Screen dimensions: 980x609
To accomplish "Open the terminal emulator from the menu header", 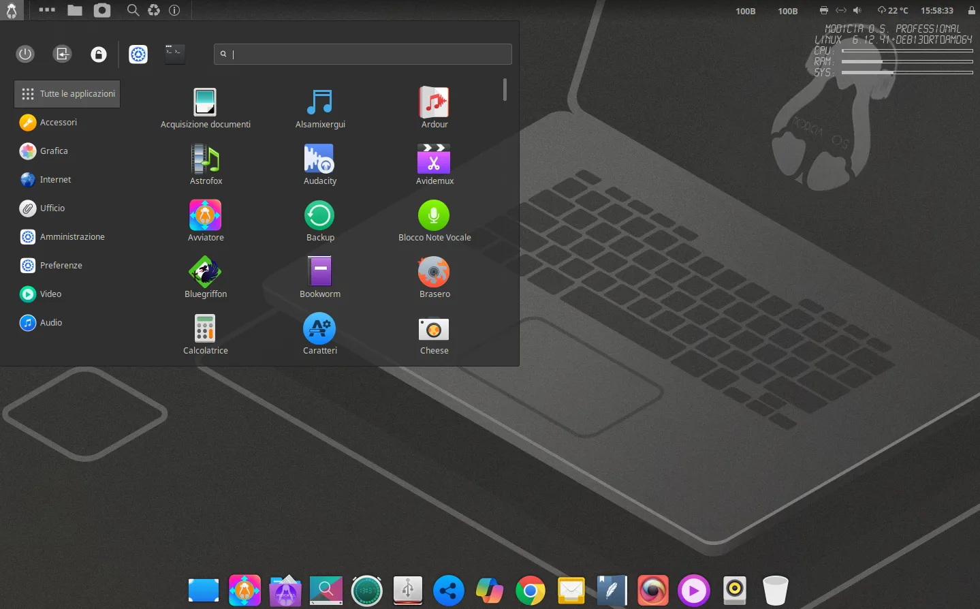I will [174, 54].
